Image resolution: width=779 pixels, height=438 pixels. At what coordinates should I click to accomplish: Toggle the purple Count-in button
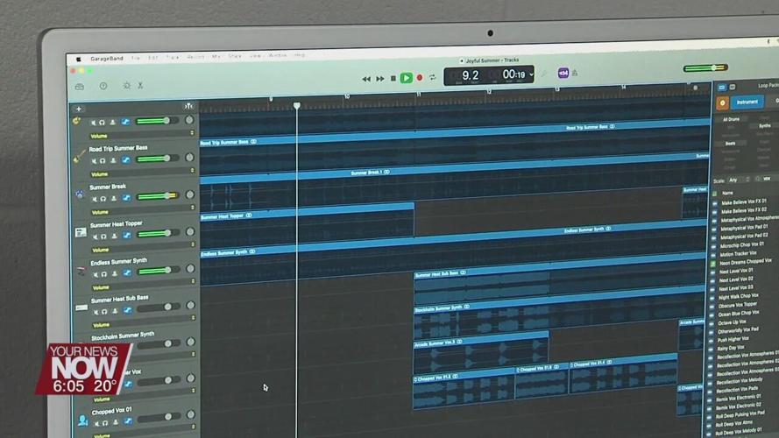(563, 73)
